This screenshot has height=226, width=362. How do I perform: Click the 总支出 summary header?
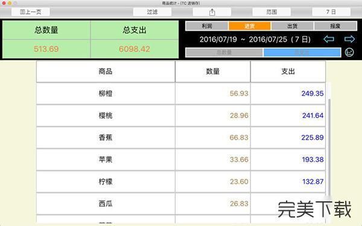click(x=135, y=30)
